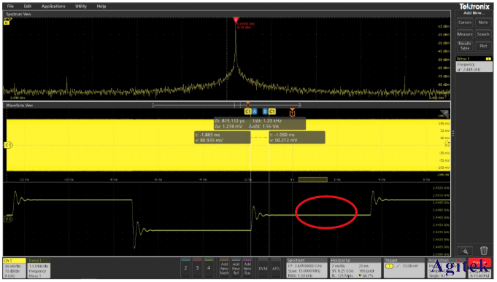This screenshot has height=282, width=497.
Task: Select the Meas 1 Frequency badge
Action: point(474,64)
